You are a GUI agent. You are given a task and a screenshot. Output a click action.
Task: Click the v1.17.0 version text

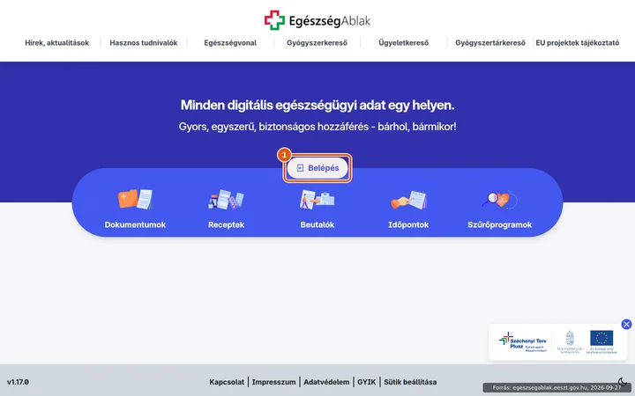pyautogui.click(x=18, y=382)
